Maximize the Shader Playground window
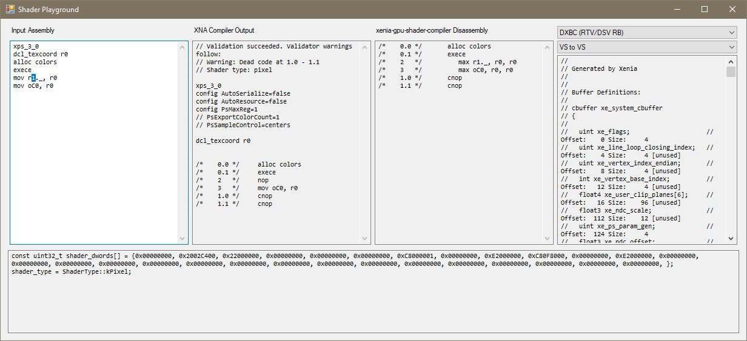This screenshot has height=341, width=747. coord(705,10)
